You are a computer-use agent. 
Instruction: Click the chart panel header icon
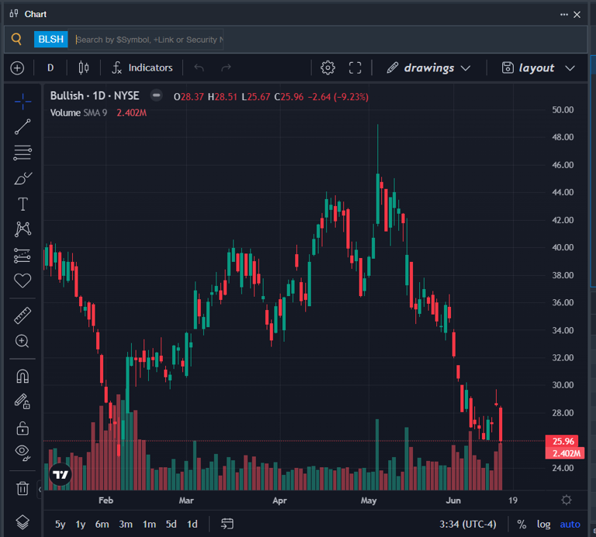tap(14, 14)
